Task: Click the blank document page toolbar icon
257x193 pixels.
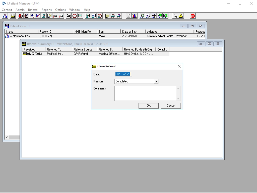Action: point(129,16)
